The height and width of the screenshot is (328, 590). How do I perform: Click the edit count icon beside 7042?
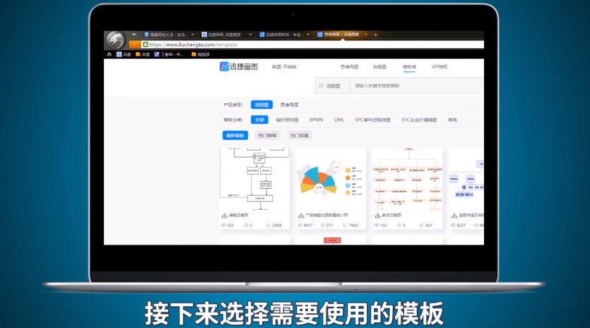pos(345,225)
